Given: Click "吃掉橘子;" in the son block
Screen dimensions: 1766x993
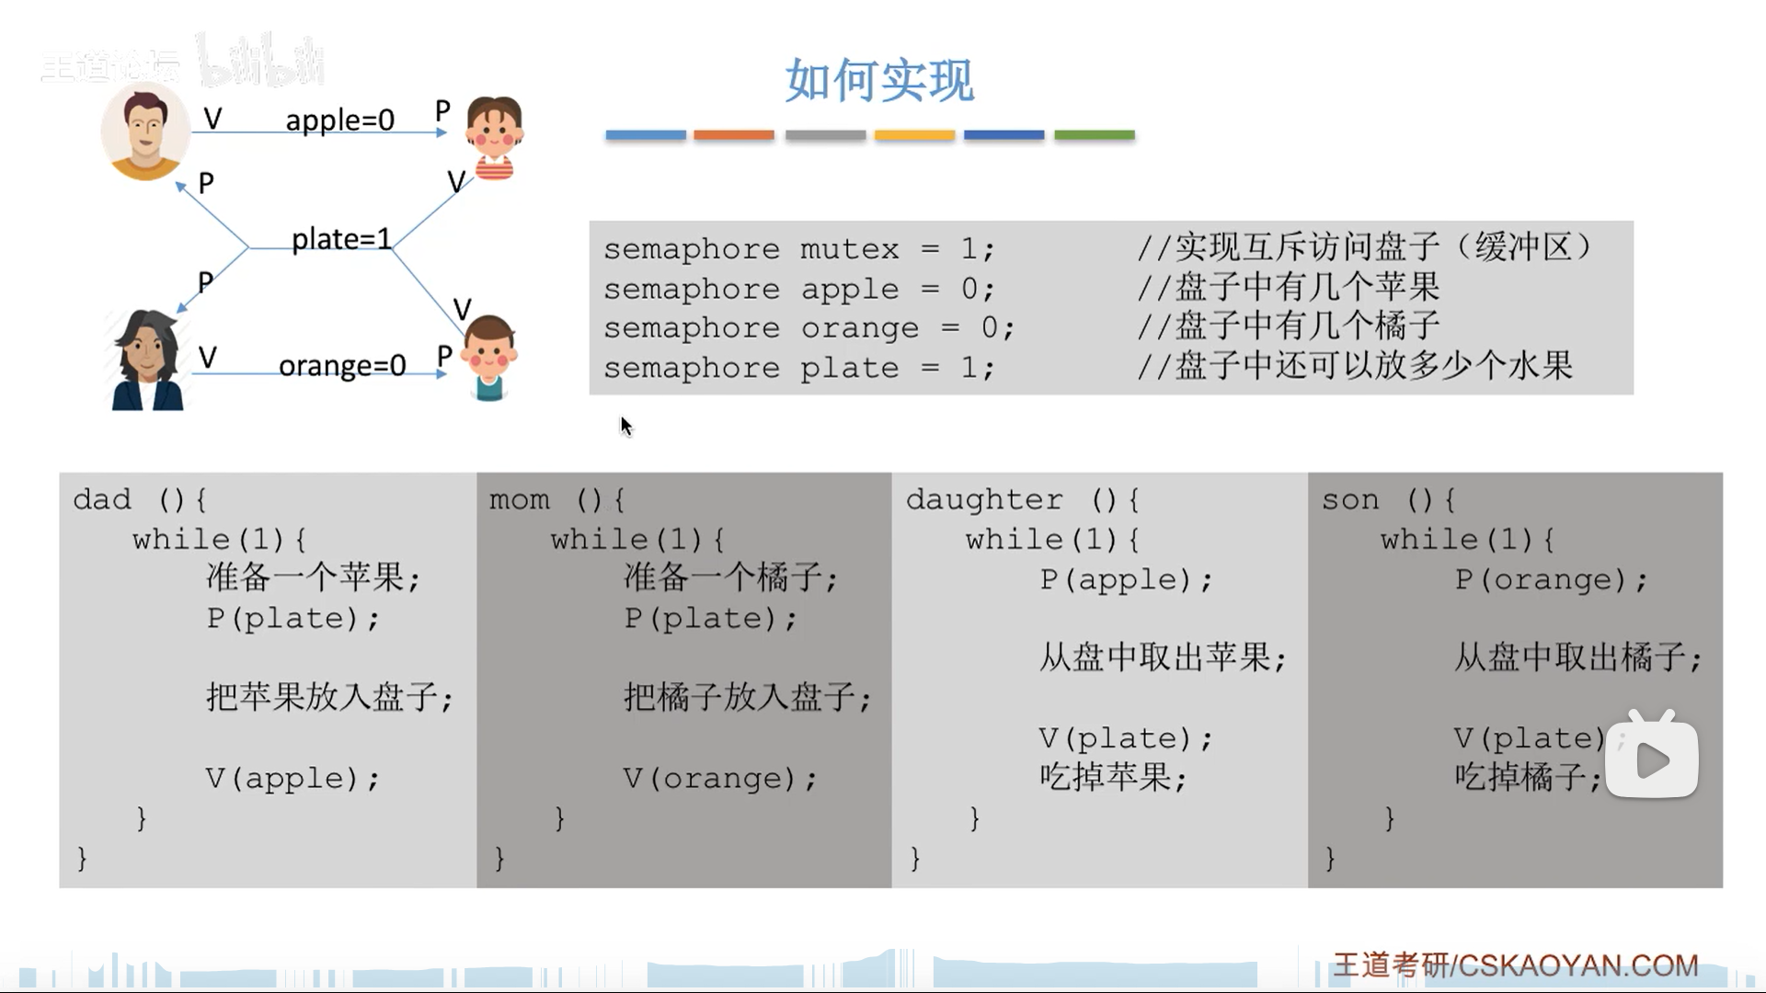Looking at the screenshot, I should (1529, 778).
